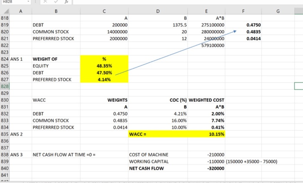Click cell showing -110000

[x=206, y=161]
